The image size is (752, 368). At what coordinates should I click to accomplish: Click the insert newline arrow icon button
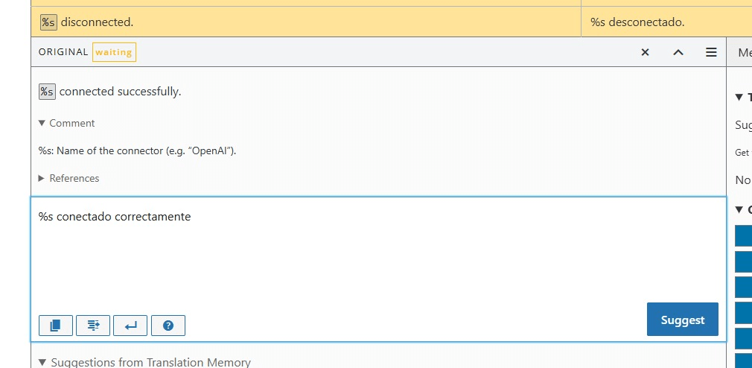click(x=130, y=326)
